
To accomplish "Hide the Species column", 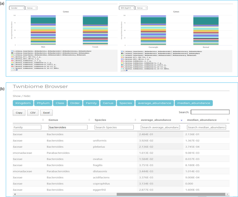I will [125, 103].
